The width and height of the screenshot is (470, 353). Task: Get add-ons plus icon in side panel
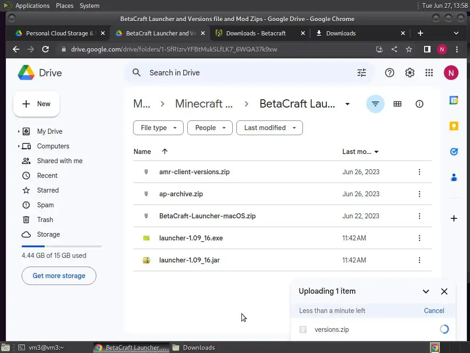pyautogui.click(x=453, y=218)
